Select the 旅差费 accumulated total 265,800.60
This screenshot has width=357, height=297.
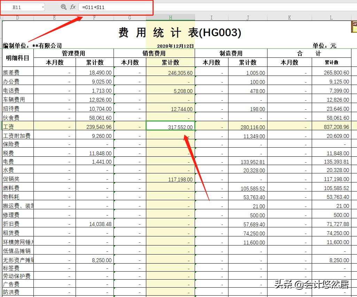click(x=331, y=72)
